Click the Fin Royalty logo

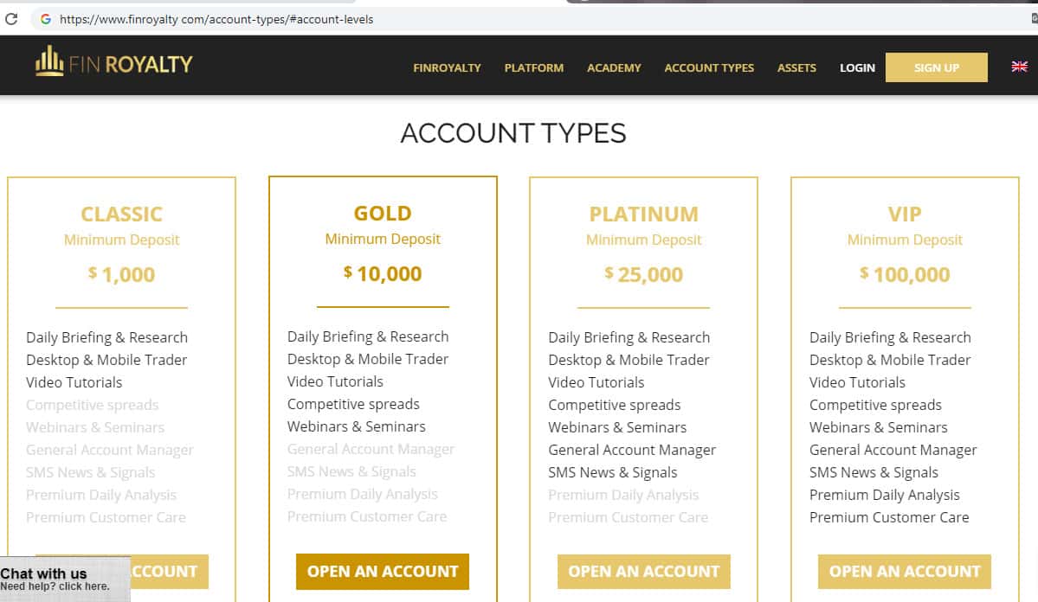[113, 62]
